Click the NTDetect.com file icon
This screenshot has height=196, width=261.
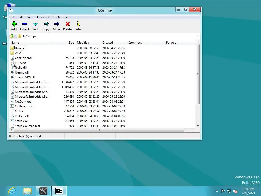click(12, 106)
